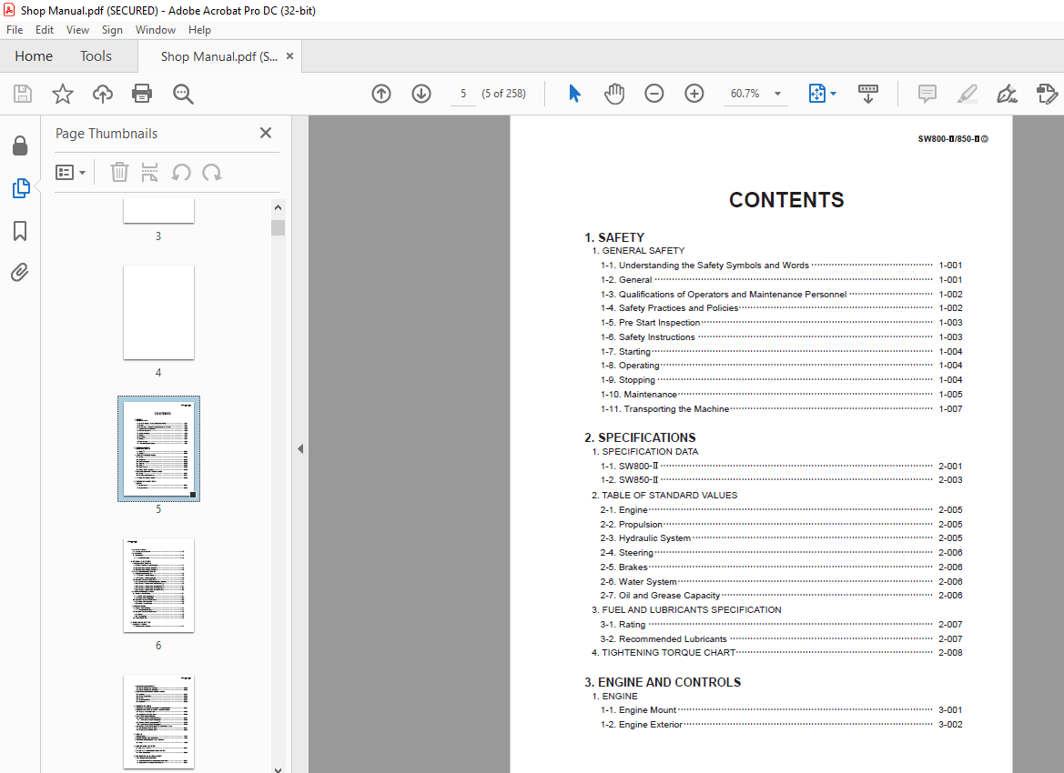Zoom out with minus icon

654,94
